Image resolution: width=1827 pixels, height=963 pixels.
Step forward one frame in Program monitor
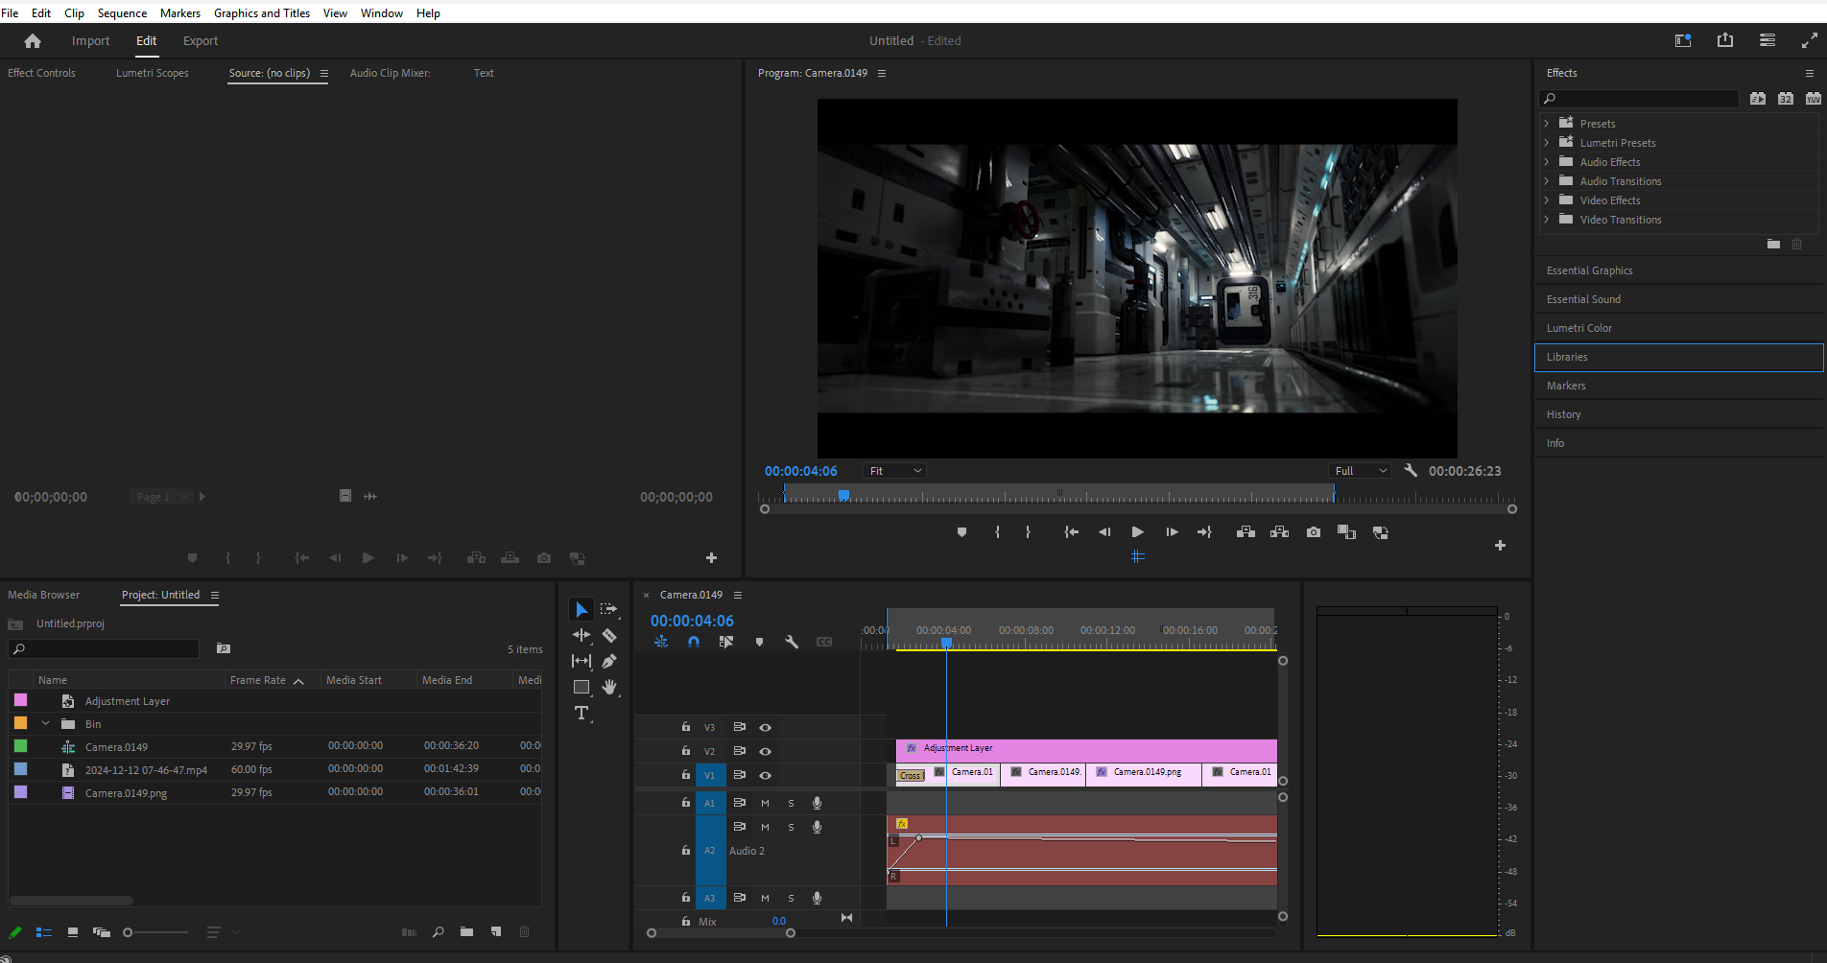(x=1172, y=532)
